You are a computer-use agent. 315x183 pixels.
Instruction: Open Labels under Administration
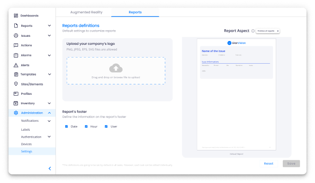(26, 130)
